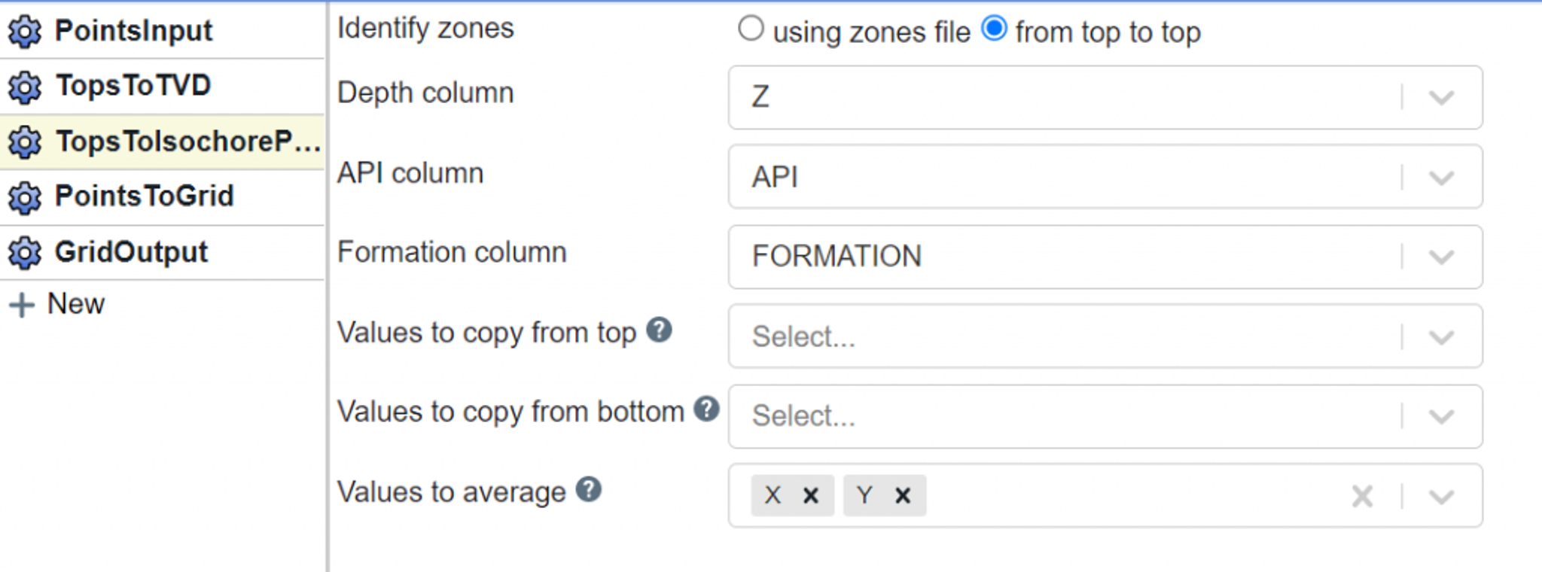Remove the X tag from Values to average
Screen dimensions: 1542x572
pyautogui.click(x=811, y=495)
